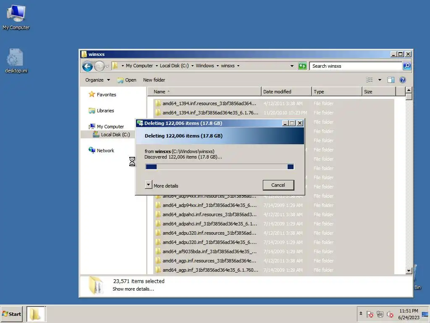Open Explorer help with question mark icon
The image size is (430, 323).
(x=403, y=80)
